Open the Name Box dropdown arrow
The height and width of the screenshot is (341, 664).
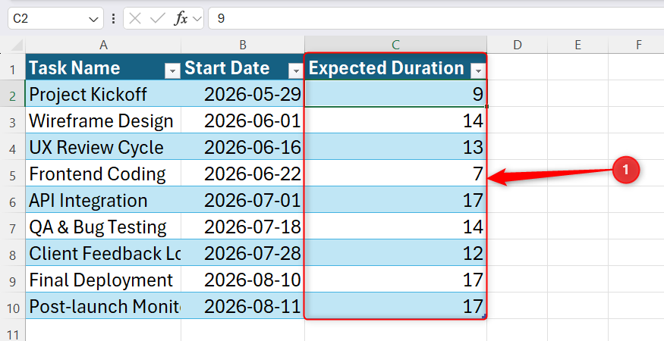[x=93, y=19]
